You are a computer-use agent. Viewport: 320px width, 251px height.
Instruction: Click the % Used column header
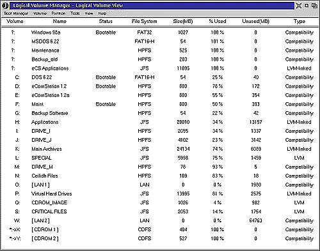[x=218, y=21]
